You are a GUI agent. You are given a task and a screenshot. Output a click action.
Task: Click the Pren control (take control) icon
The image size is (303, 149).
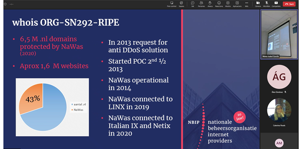[172, 3]
